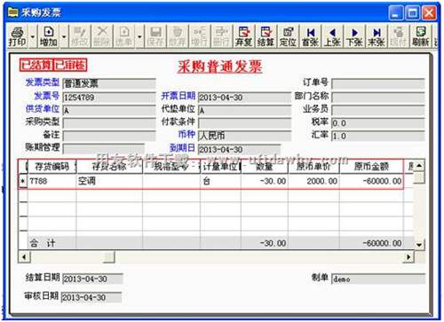
Task: Jump to last record with 末张
Action: pos(376,36)
